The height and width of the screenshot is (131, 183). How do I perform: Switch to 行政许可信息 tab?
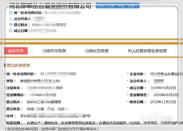click(54, 51)
